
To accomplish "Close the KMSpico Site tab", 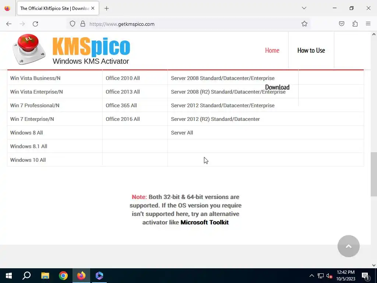I will click(x=93, y=8).
